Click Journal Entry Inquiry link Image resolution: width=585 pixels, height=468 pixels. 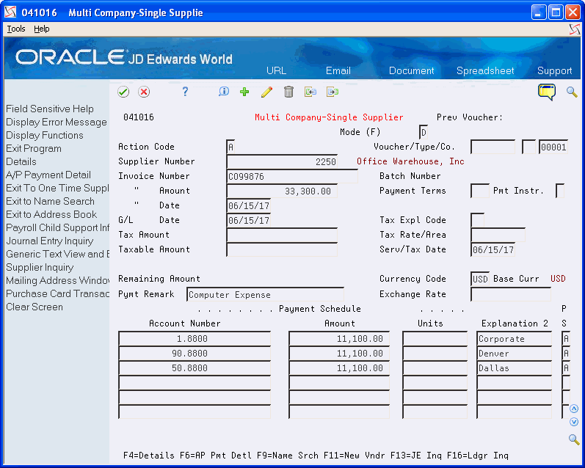pos(49,241)
